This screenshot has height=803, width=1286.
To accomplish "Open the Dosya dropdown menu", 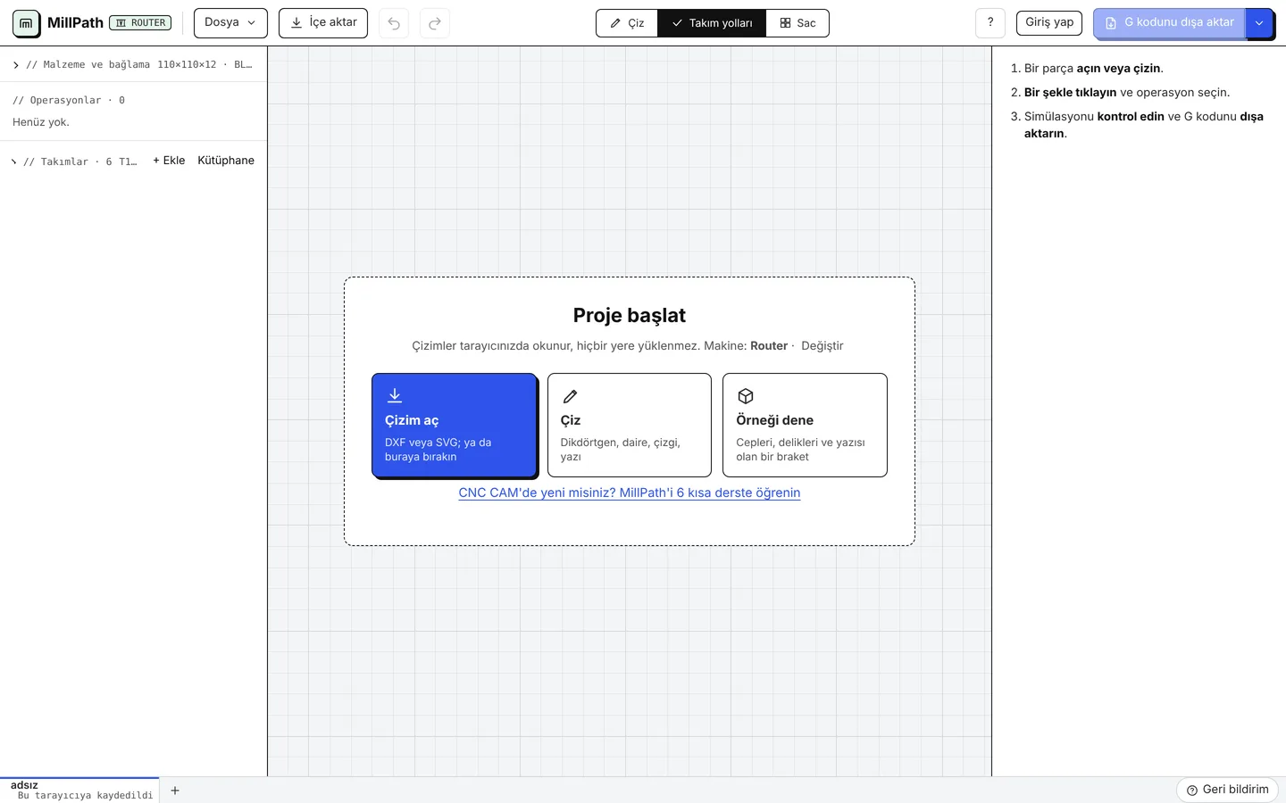I will coord(230,23).
